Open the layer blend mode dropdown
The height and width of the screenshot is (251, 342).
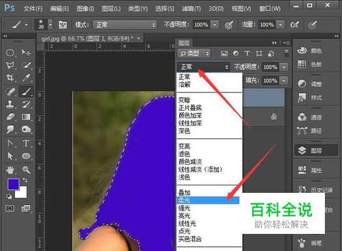[203, 67]
